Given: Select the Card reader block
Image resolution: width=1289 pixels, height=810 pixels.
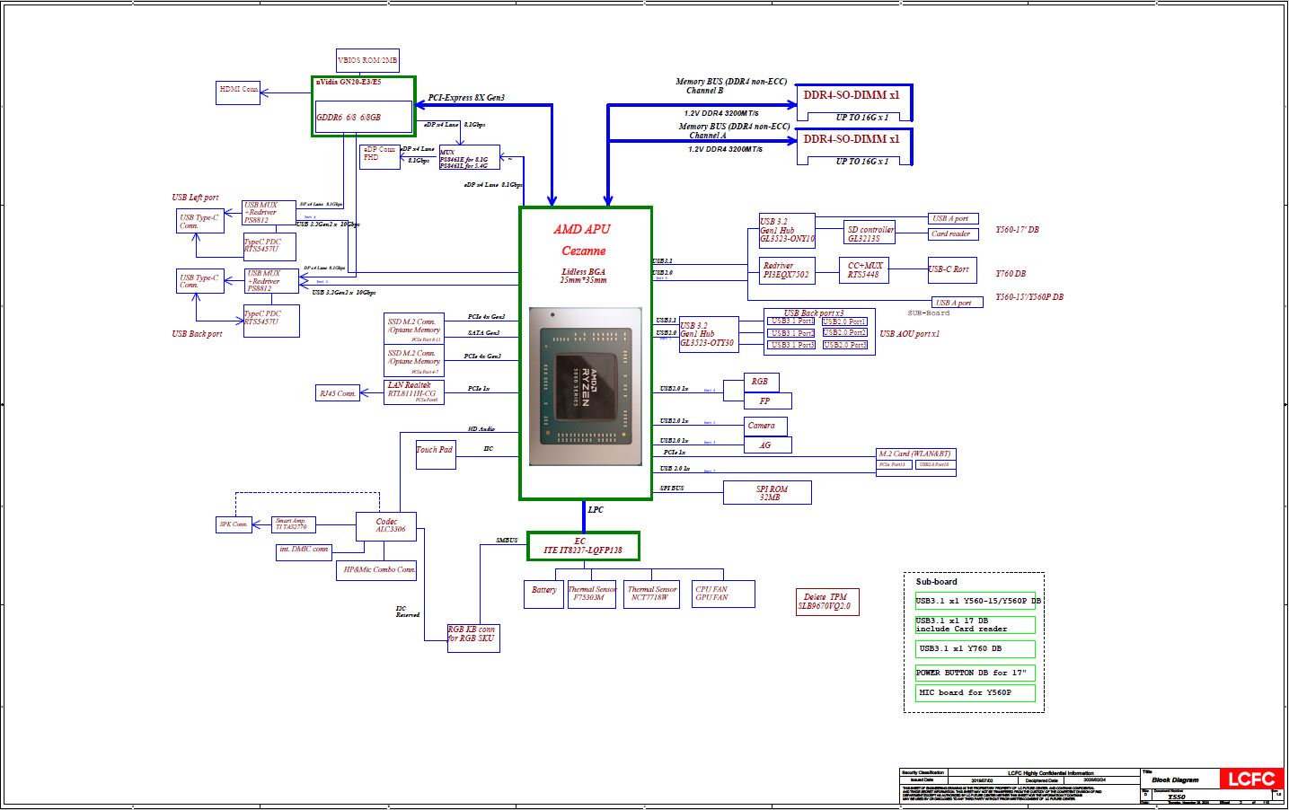Looking at the screenshot, I should tap(953, 234).
